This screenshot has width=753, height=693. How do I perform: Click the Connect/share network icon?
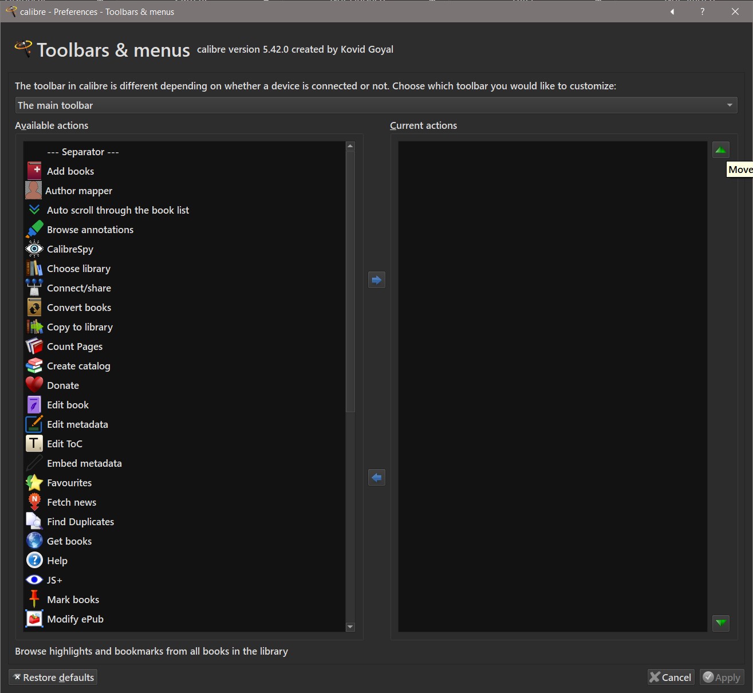[34, 288]
